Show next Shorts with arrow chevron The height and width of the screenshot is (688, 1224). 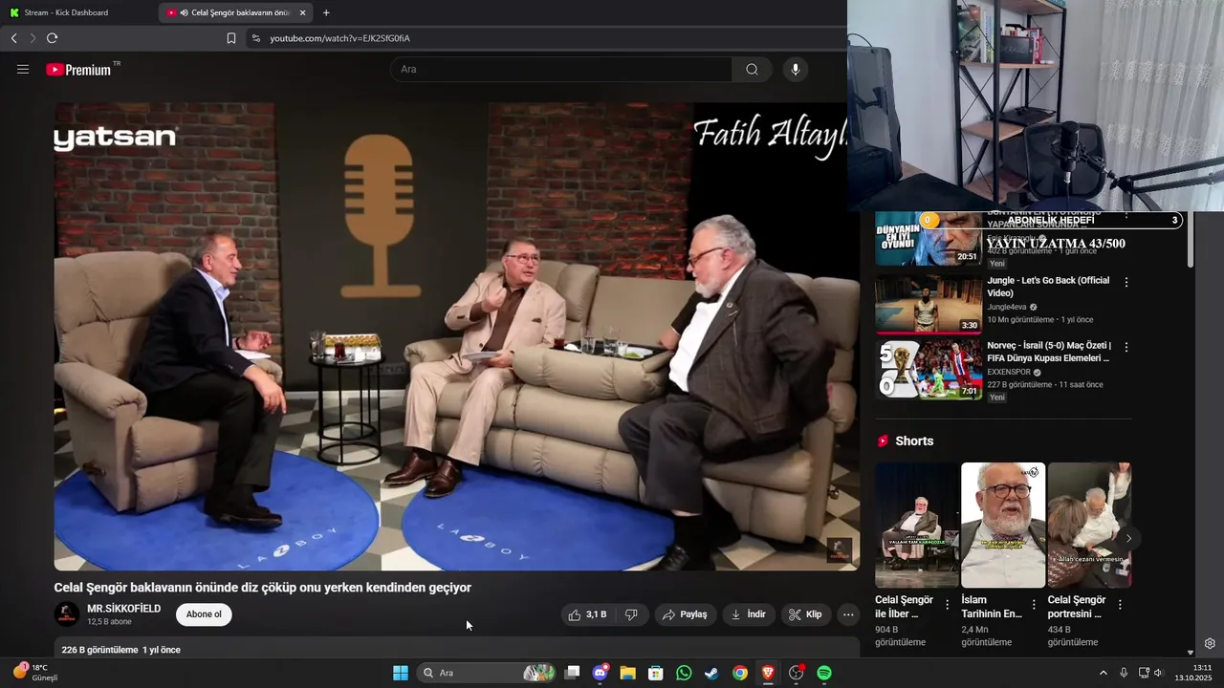click(1128, 539)
